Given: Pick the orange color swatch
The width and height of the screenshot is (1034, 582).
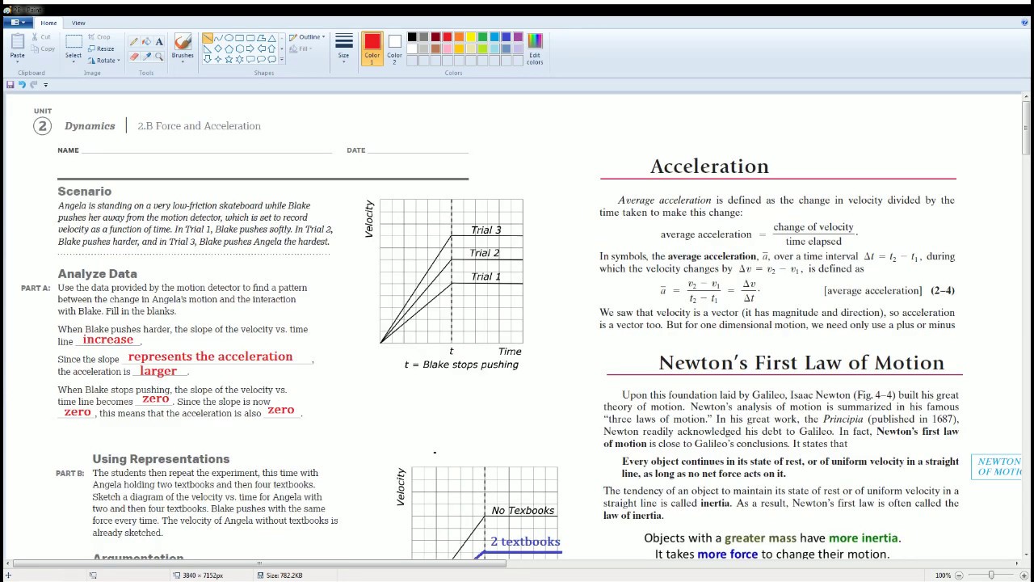Looking at the screenshot, I should click(459, 37).
